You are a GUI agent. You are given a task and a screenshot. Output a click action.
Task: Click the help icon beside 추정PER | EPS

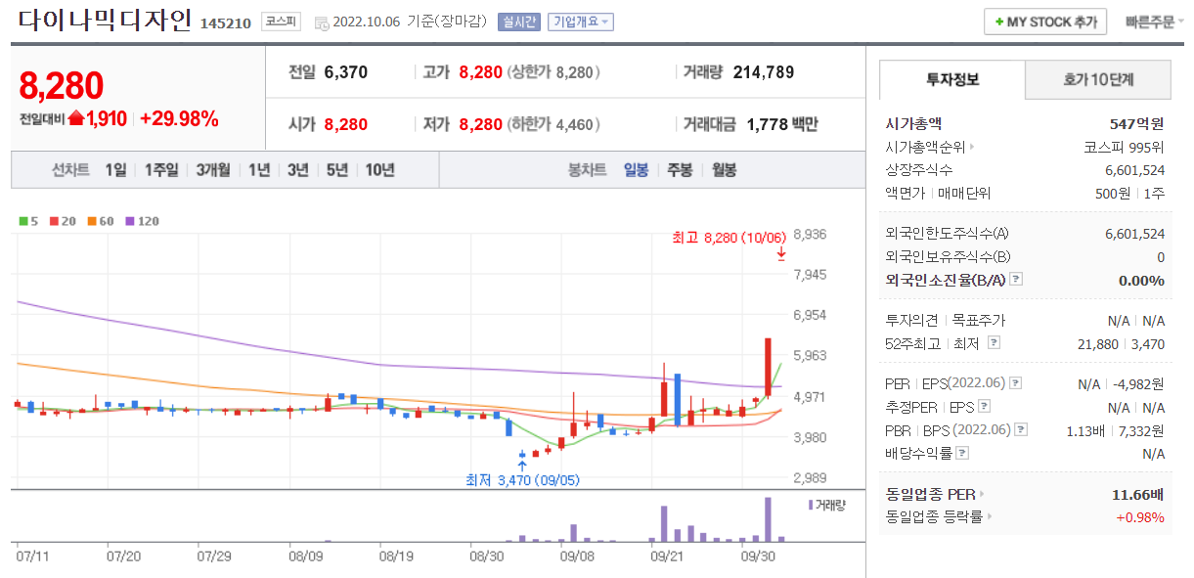click(x=984, y=407)
